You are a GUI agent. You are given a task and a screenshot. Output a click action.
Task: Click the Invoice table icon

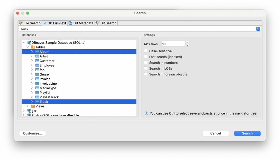(x=37, y=79)
